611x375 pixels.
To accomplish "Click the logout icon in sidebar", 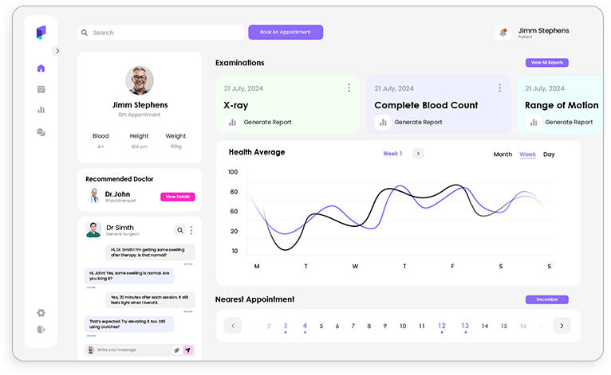I will click(41, 330).
